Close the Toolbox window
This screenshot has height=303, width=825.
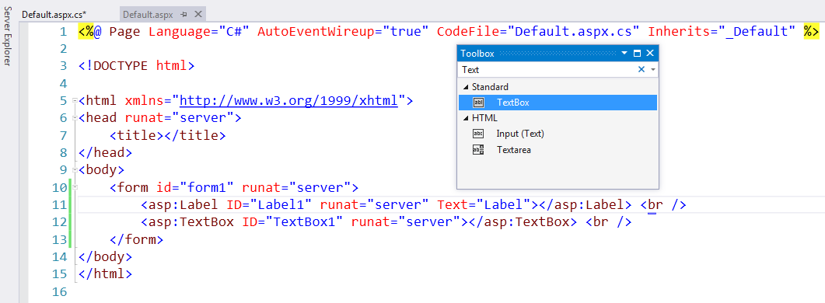point(650,53)
